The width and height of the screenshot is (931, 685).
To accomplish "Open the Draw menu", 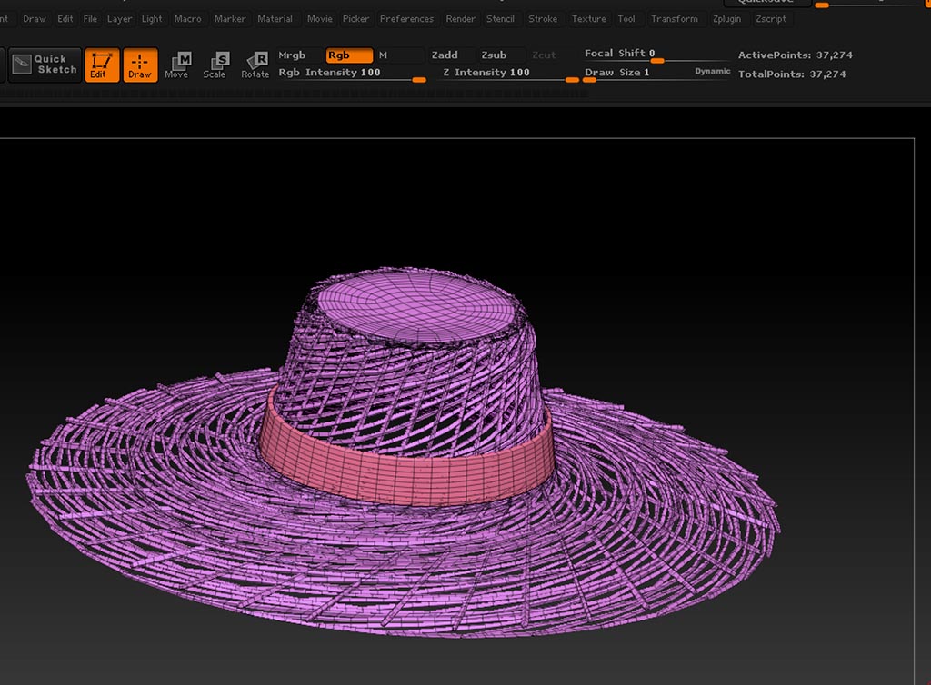I will click(34, 19).
